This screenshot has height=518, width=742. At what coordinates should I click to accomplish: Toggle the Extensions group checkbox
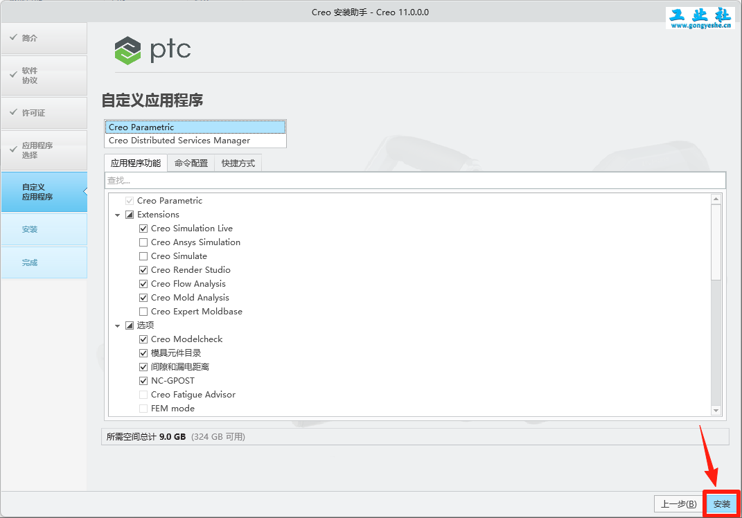(x=130, y=215)
